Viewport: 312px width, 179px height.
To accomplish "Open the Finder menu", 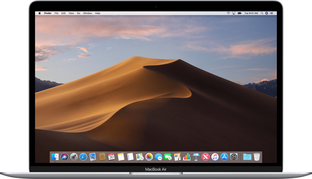I will pyautogui.click(x=48, y=13).
